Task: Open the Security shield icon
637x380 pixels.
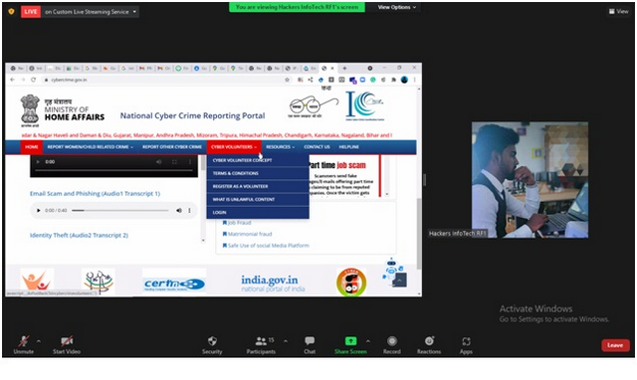Action: click(x=212, y=341)
